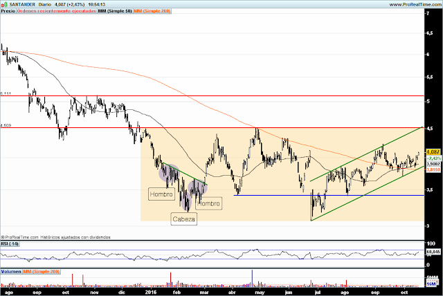Click the 4.509 resistance level label
The width and height of the screenshot is (443, 296).
pyautogui.click(x=6, y=125)
